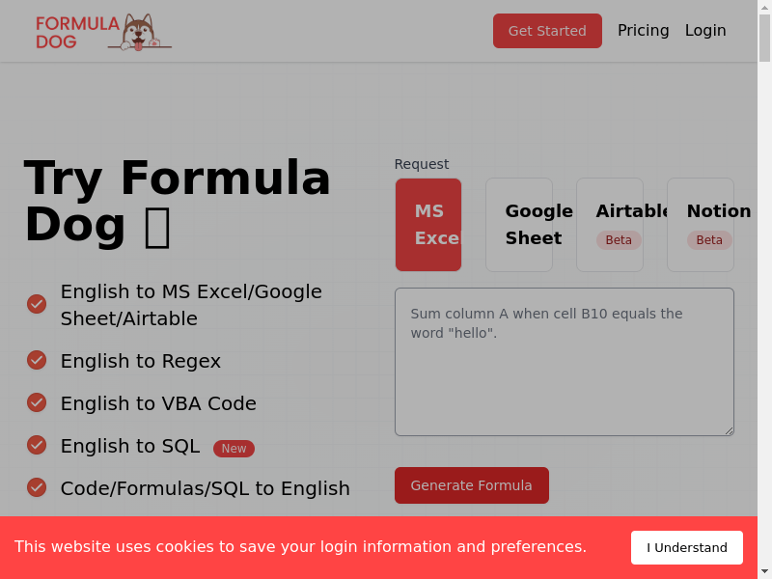Click the New badge next to SQL

click(x=234, y=449)
